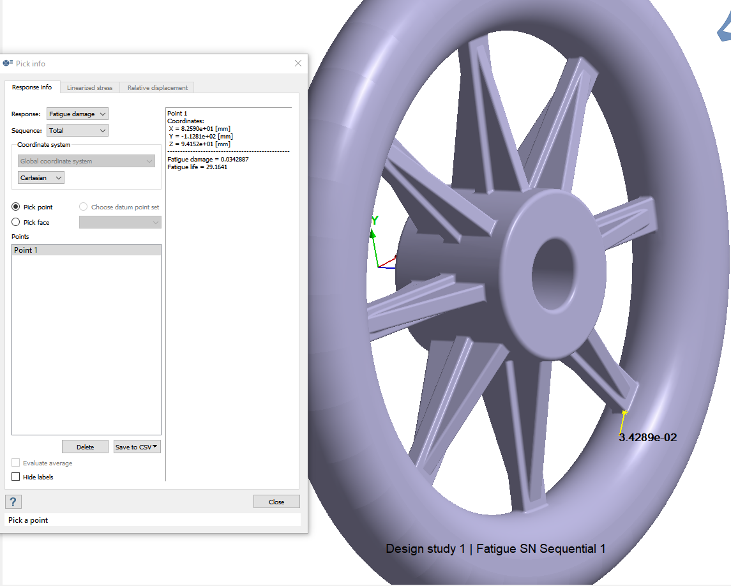This screenshot has height=586, width=731.
Task: Close the Pick info dialog with X
Action: tap(298, 63)
